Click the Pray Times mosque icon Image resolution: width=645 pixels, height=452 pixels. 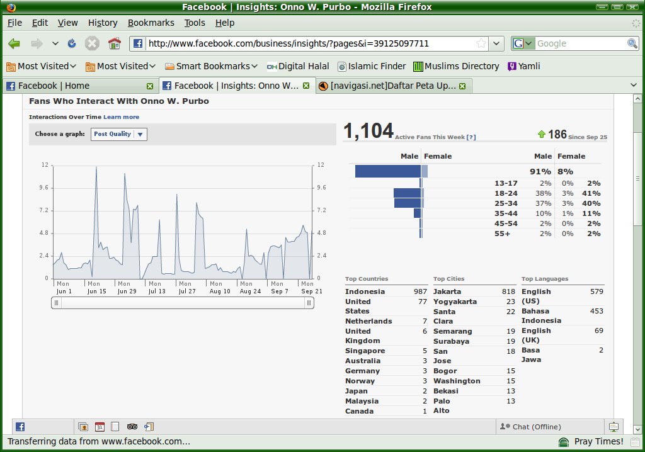563,441
